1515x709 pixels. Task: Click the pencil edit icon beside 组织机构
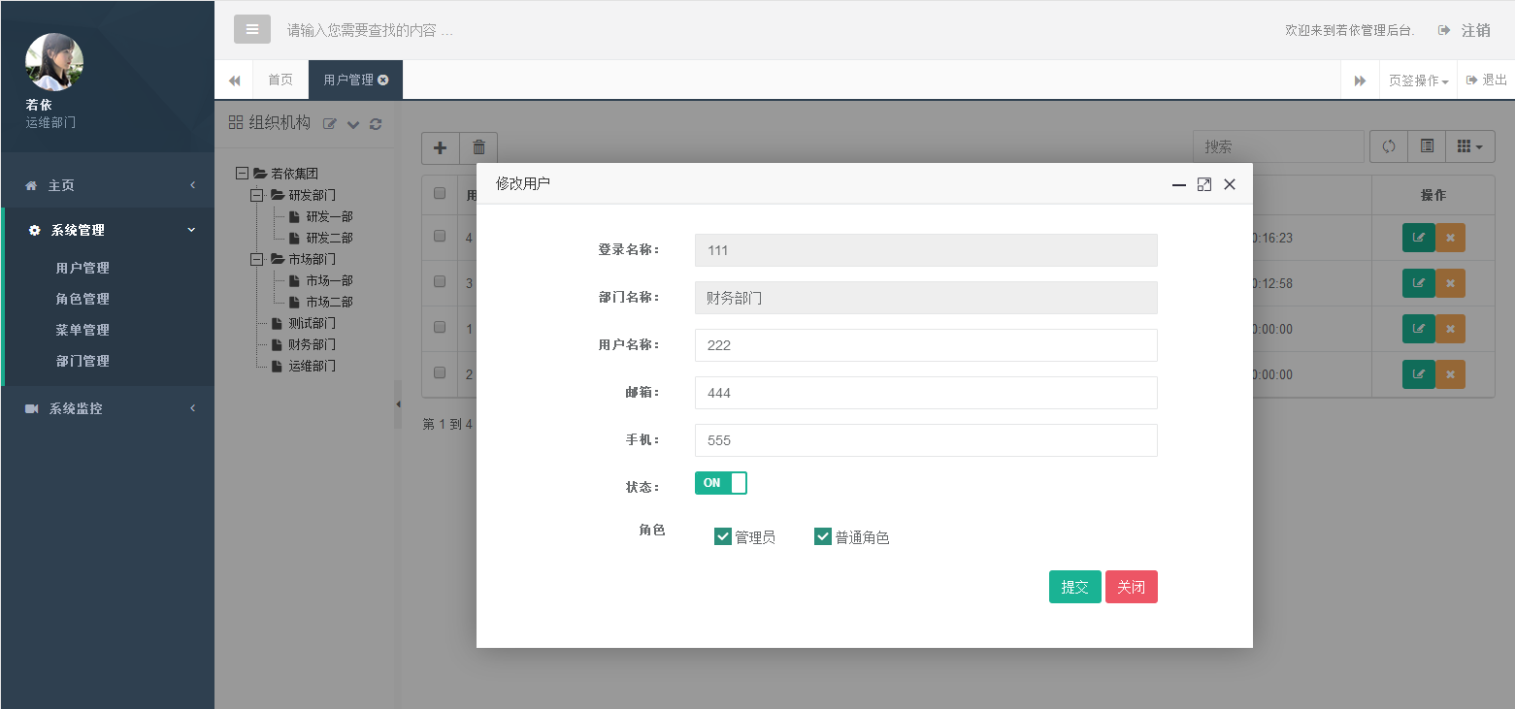click(331, 124)
